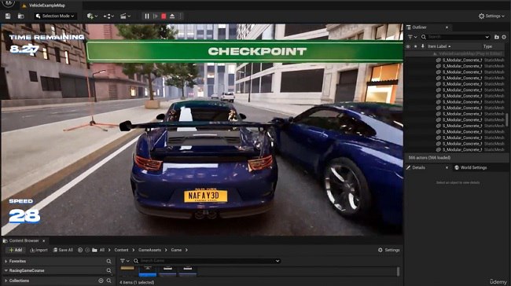Open the Outliner filter dropdown
Viewport: 511px width, 286px height.
tap(412, 37)
